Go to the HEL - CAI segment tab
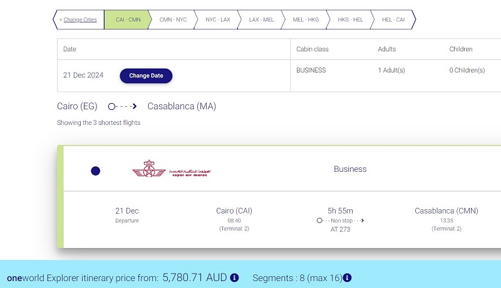The width and height of the screenshot is (501, 288). (393, 20)
